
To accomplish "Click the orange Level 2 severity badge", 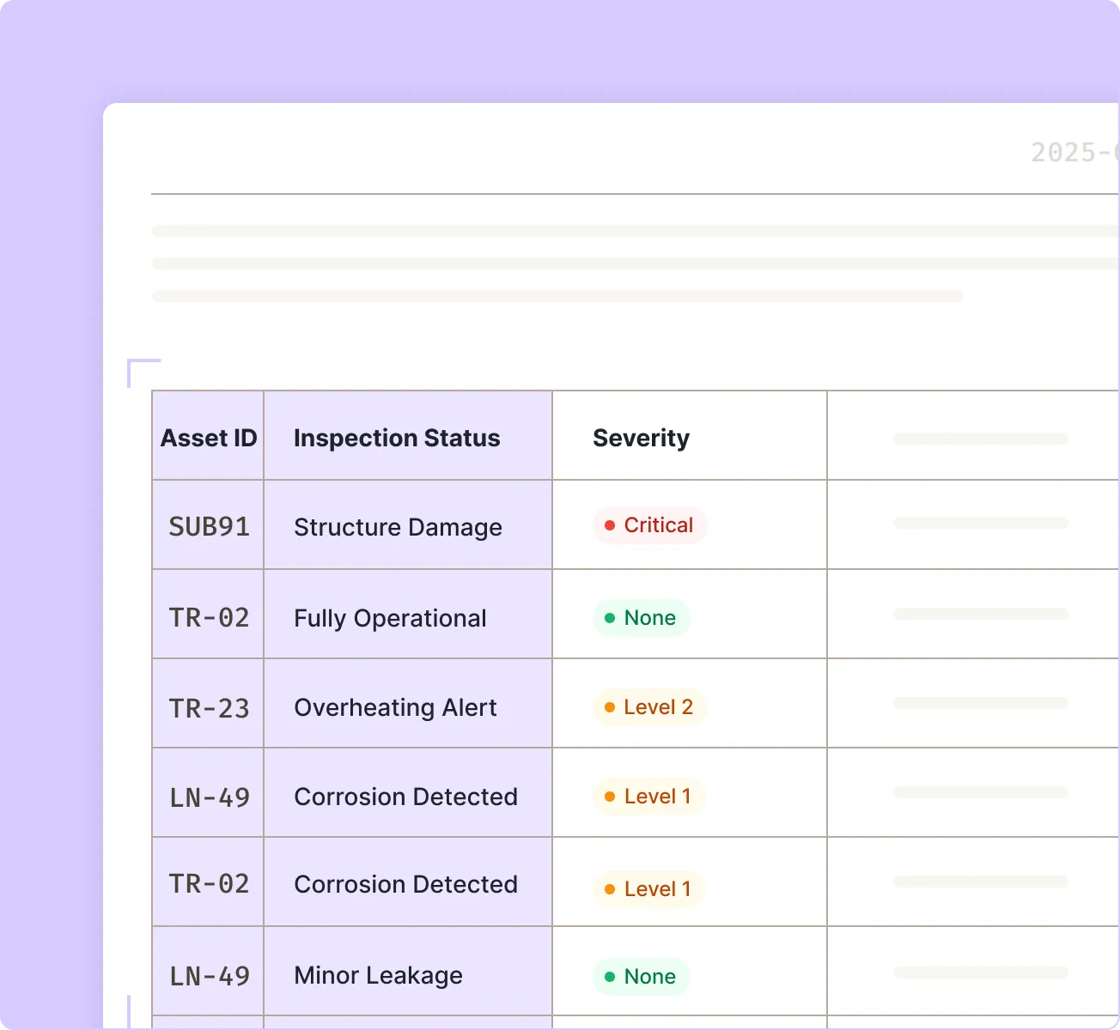I will 649,707.
